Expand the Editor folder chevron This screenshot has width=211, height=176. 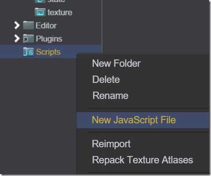(17, 25)
